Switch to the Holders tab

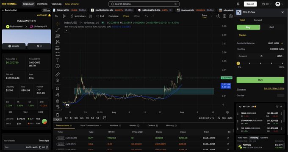pyautogui.click(x=115, y=125)
